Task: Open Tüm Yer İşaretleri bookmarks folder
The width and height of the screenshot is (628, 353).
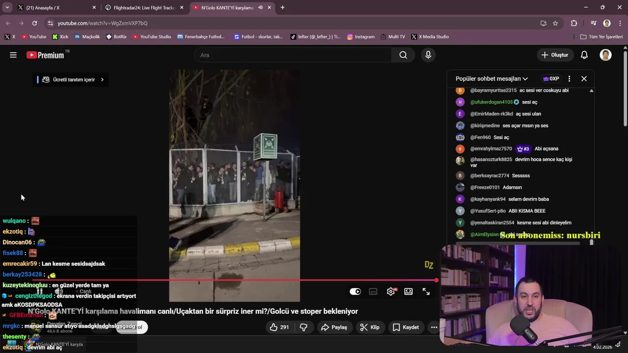Action: pos(602,37)
